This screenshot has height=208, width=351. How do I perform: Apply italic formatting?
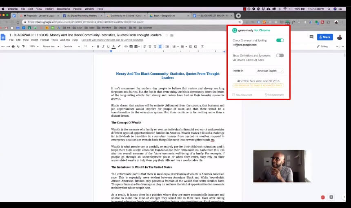[x=103, y=47]
